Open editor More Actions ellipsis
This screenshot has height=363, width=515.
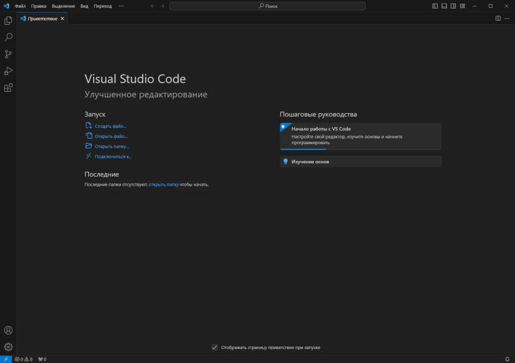[507, 18]
